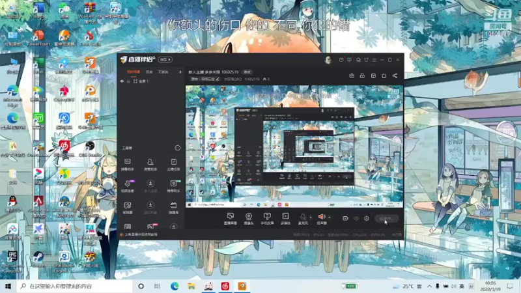Add a screen capture source
Image resolution: width=521 pixels, height=293 pixels.
click(231, 219)
